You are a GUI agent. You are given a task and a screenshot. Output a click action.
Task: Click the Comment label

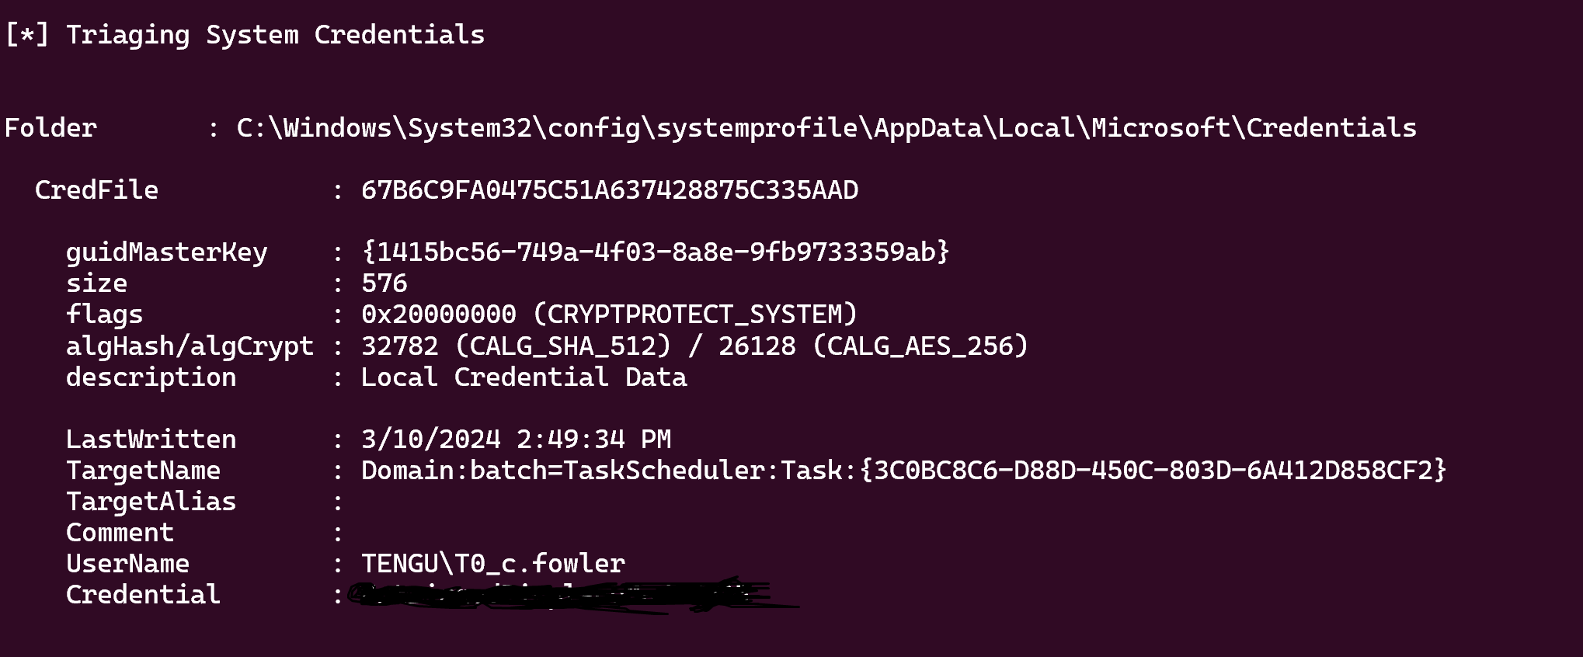(120, 533)
